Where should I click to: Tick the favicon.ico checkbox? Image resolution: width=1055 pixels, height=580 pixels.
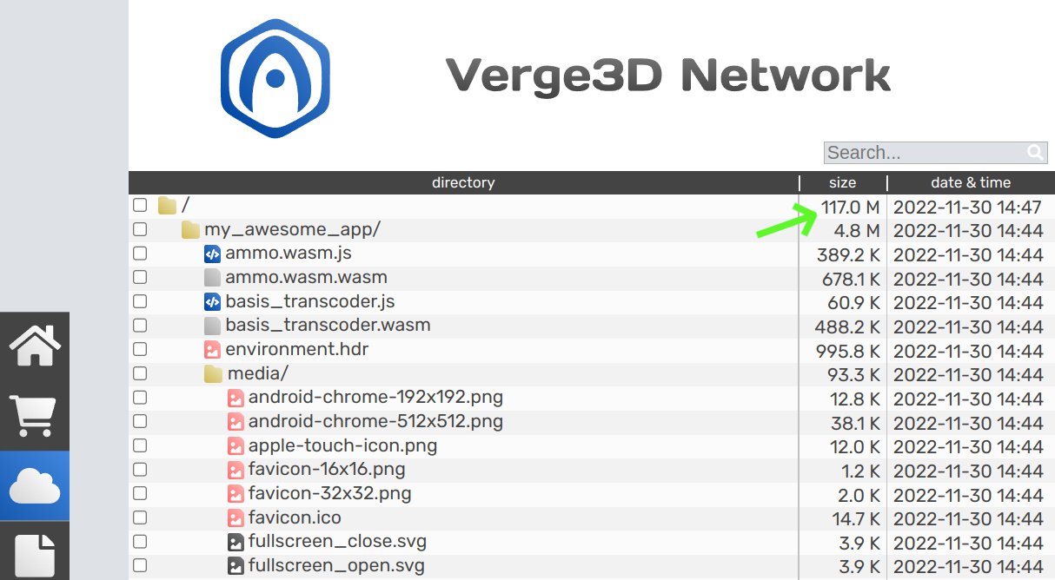pyautogui.click(x=140, y=518)
